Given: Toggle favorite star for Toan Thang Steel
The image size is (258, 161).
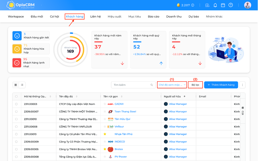Looking at the screenshot, I should [x=105, y=111].
